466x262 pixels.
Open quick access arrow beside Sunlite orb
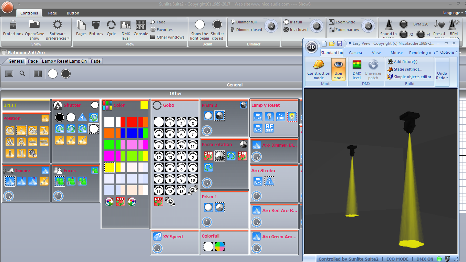[x=19, y=4]
